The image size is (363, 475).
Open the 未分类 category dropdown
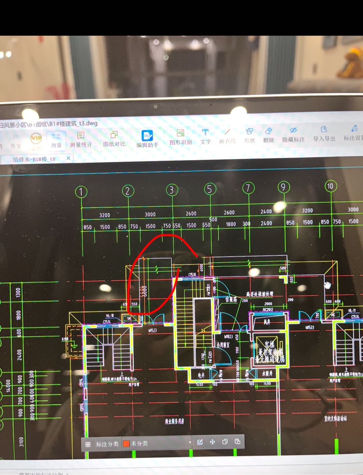157,443
